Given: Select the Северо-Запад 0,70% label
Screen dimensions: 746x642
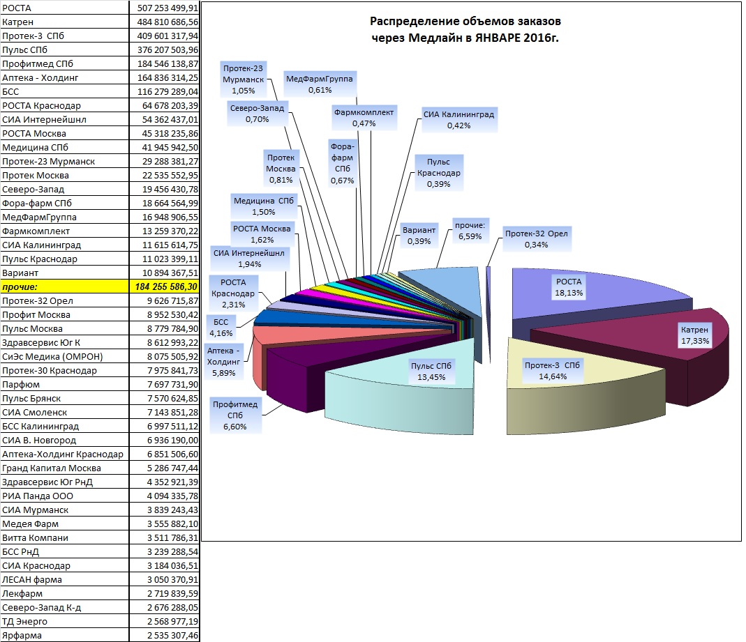Looking at the screenshot, I should 257,114.
